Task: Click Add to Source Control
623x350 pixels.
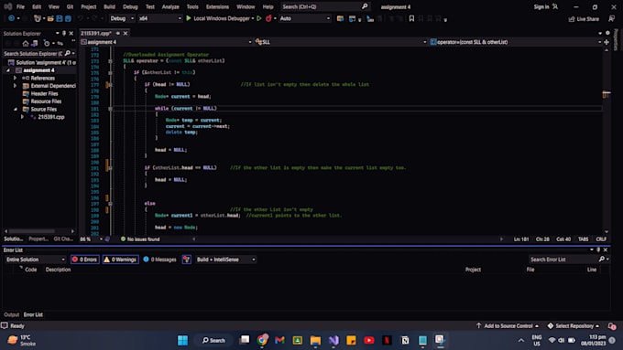Action: (x=508, y=326)
